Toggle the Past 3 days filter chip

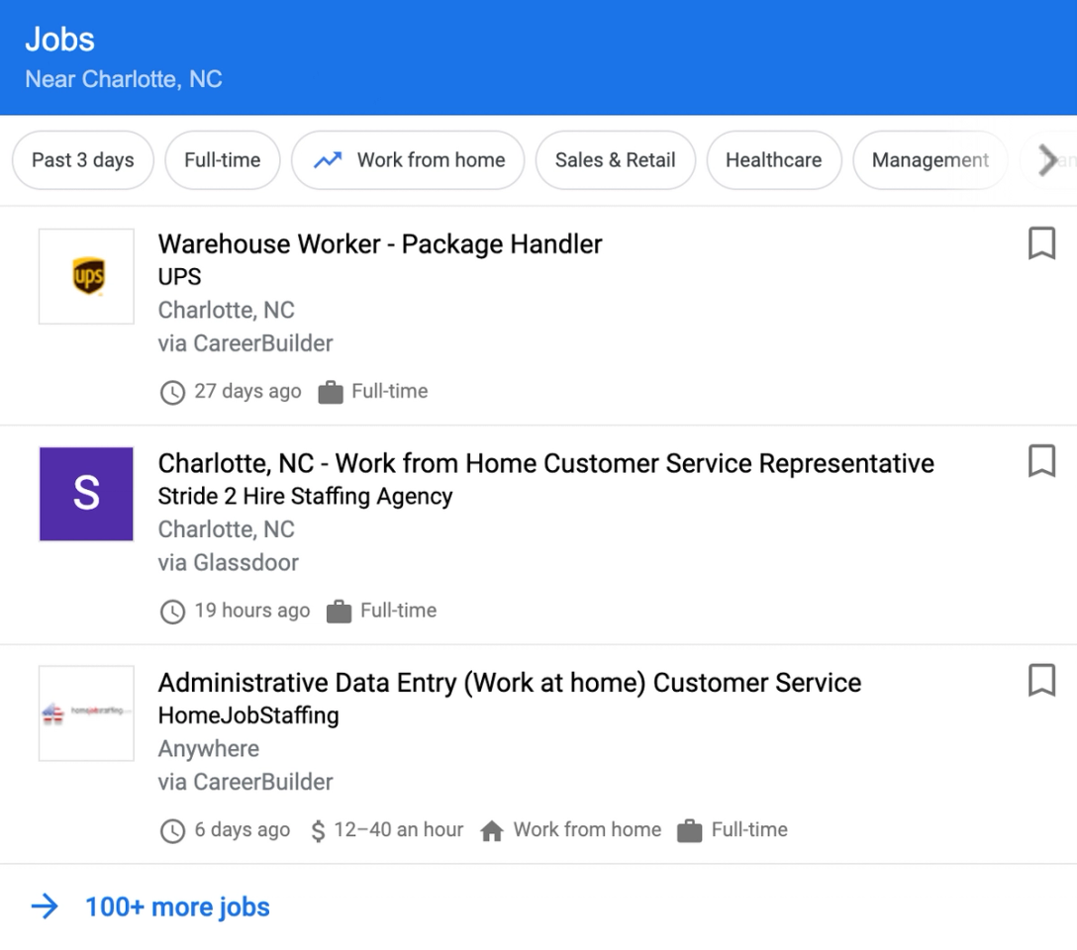coord(82,159)
